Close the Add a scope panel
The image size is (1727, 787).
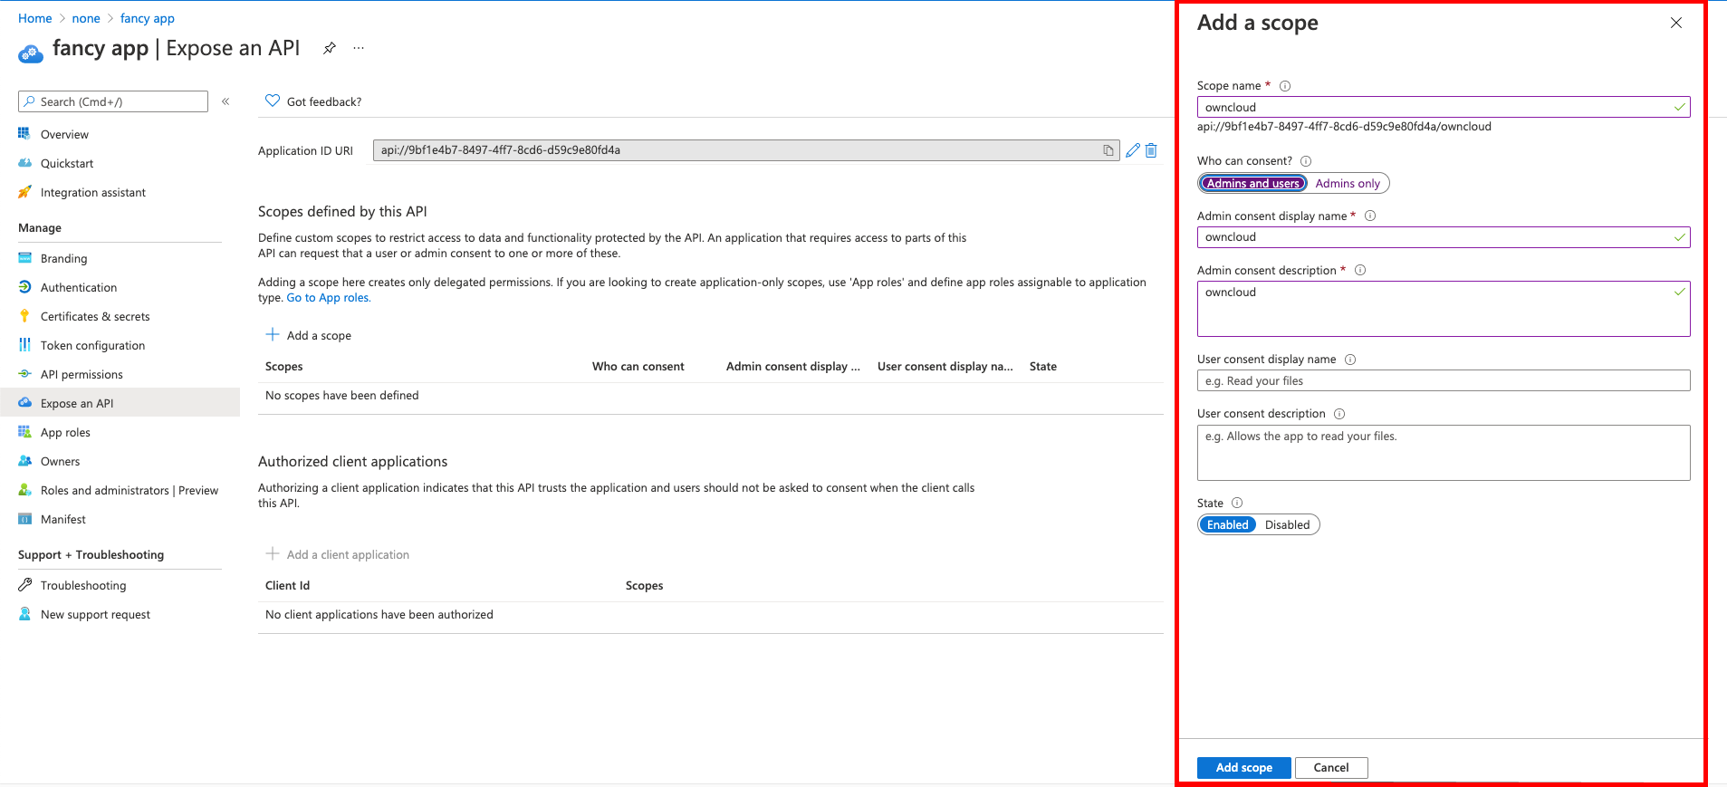click(x=1676, y=23)
